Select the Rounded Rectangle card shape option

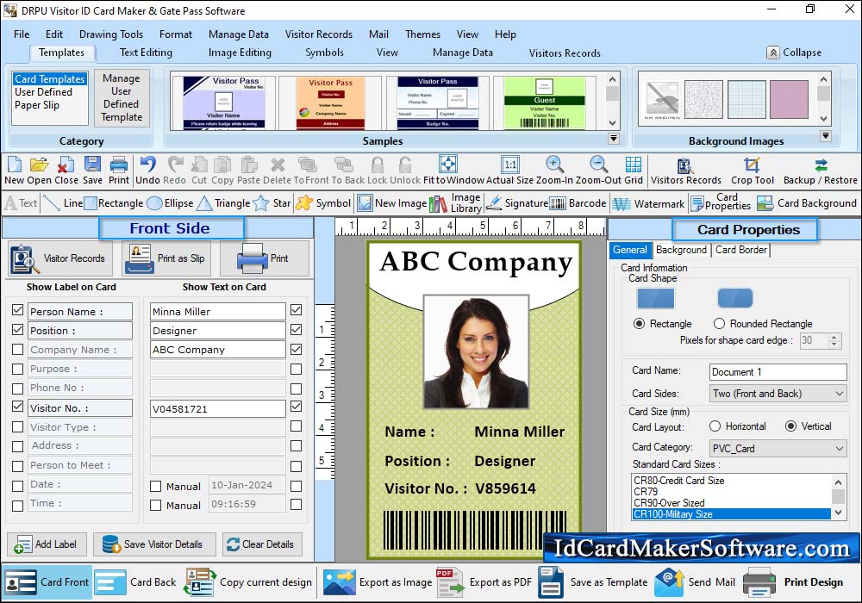pyautogui.click(x=719, y=324)
